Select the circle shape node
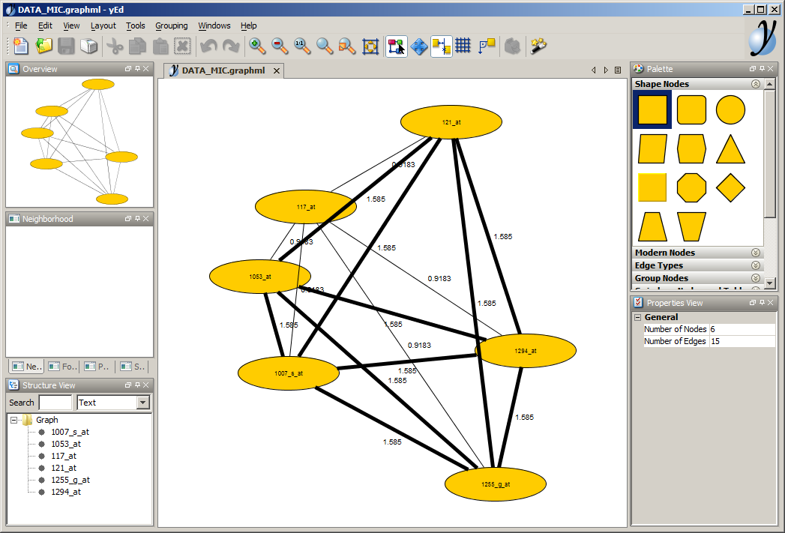785x533 pixels. coord(730,109)
